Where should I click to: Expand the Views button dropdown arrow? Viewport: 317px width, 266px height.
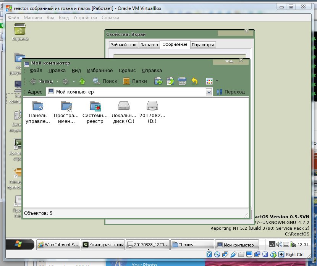tap(217, 81)
